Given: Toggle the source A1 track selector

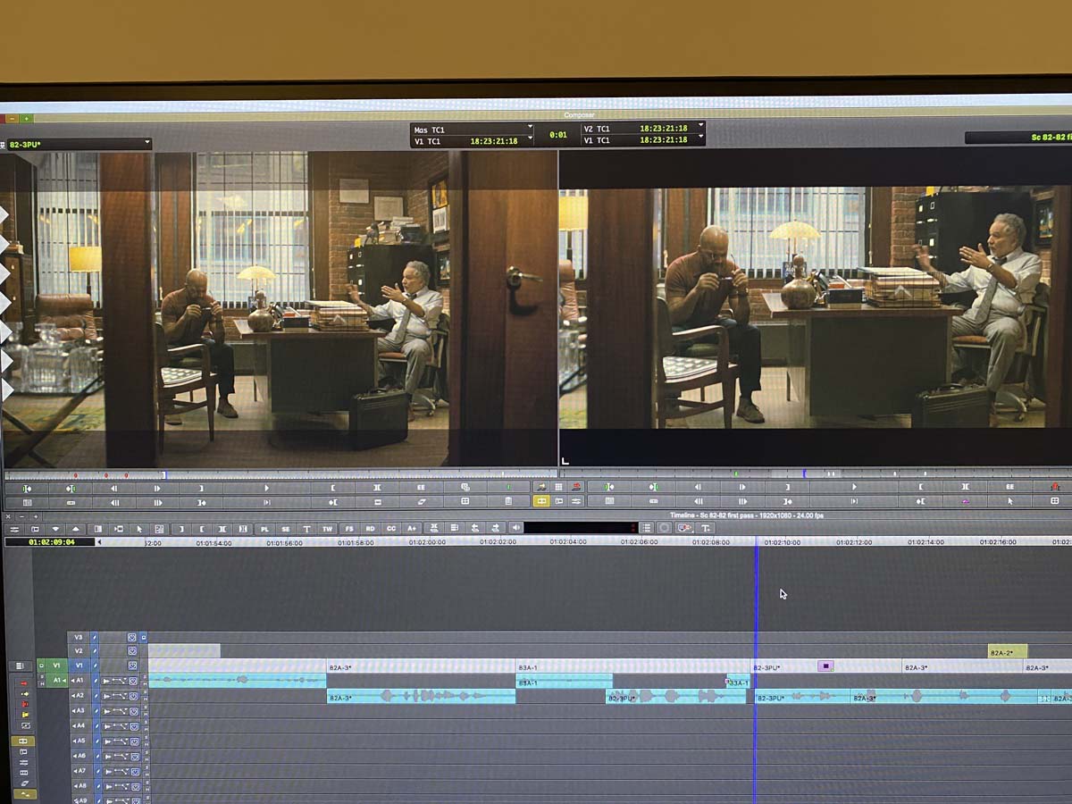Looking at the screenshot, I should pyautogui.click(x=56, y=680).
